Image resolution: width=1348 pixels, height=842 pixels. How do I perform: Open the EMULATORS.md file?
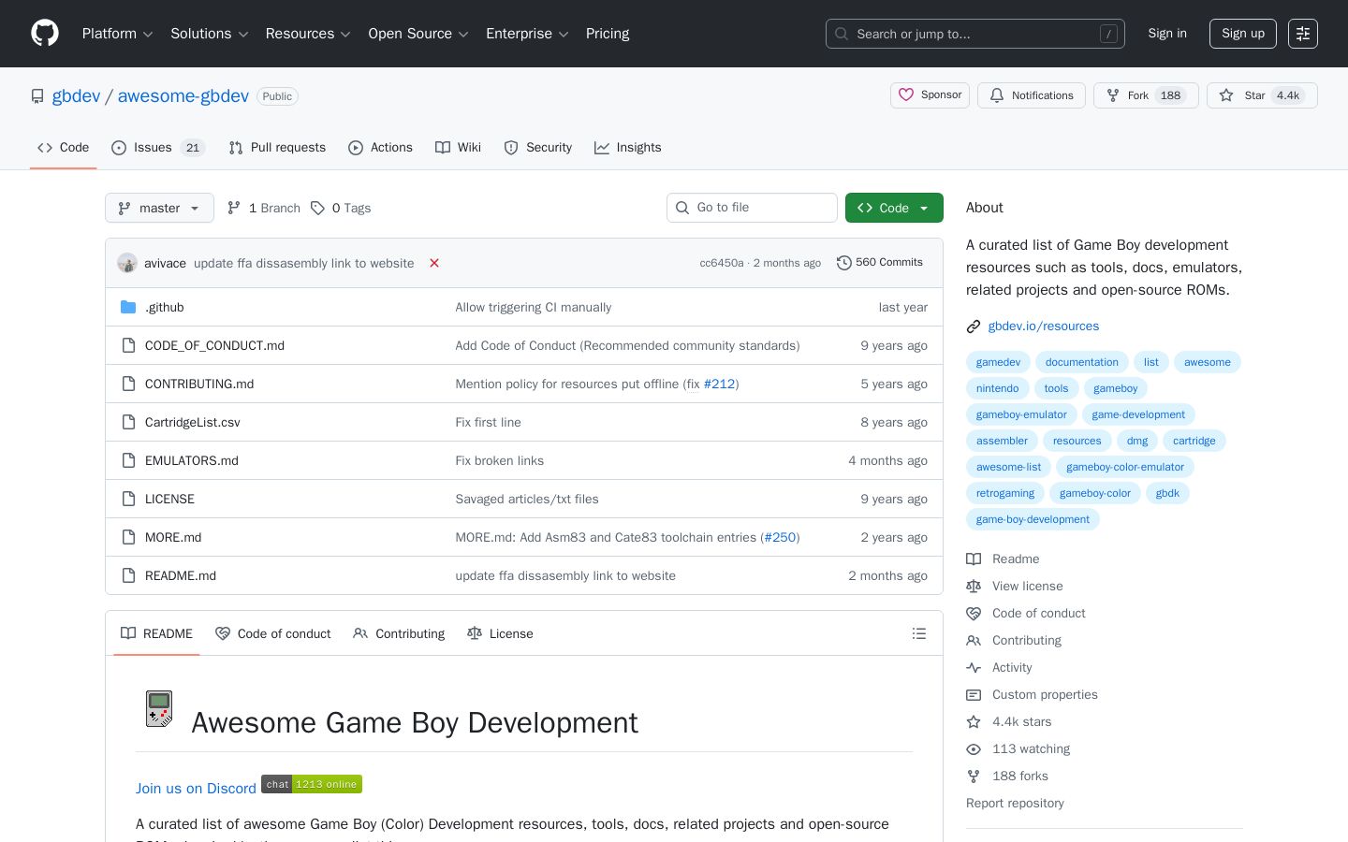(x=192, y=460)
